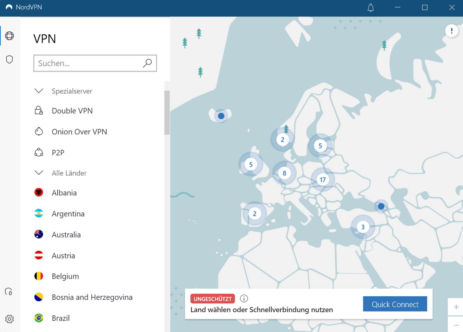The image size is (463, 332).
Task: Open the support headset panel
Action: [9, 292]
